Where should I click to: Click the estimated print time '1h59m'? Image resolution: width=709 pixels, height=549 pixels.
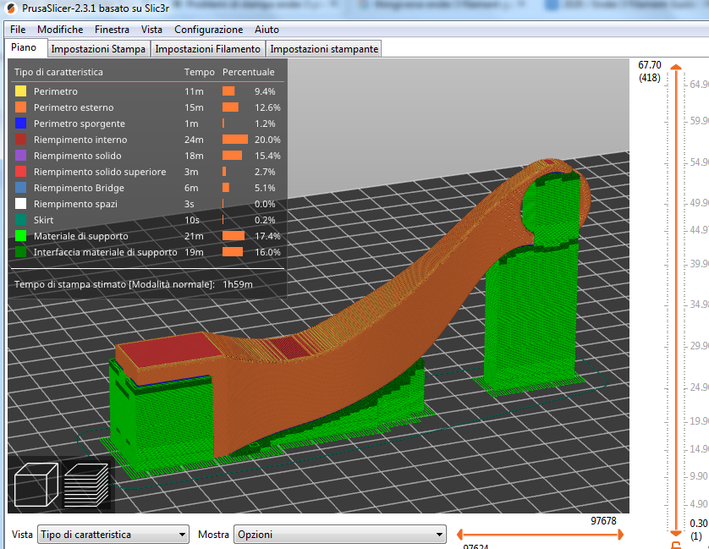[238, 284]
